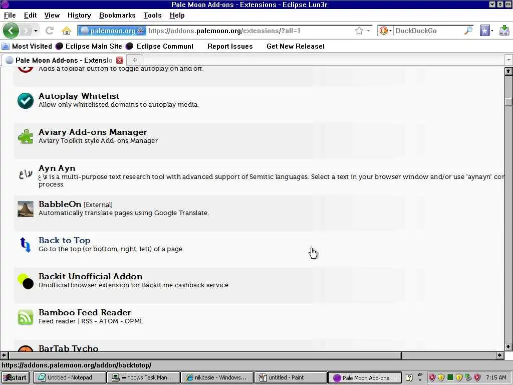
Task: Click the Autoplay Whitelist checkmark icon
Action: pyautogui.click(x=26, y=100)
